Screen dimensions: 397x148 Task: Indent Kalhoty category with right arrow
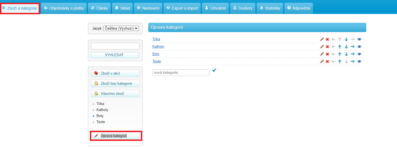[353, 47]
